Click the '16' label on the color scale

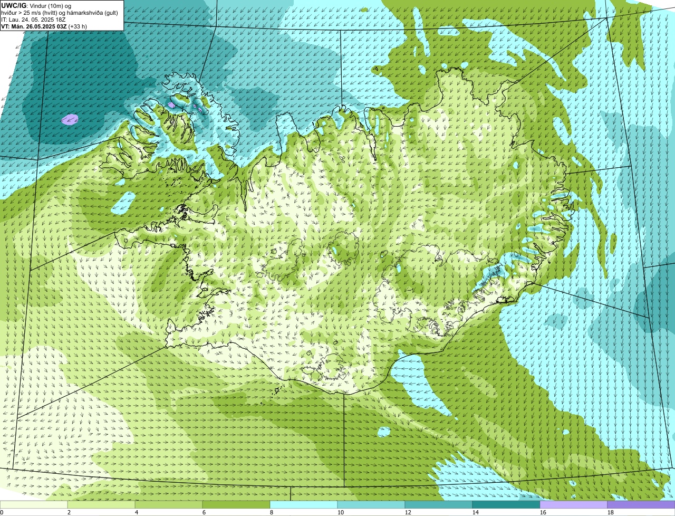[x=543, y=512]
